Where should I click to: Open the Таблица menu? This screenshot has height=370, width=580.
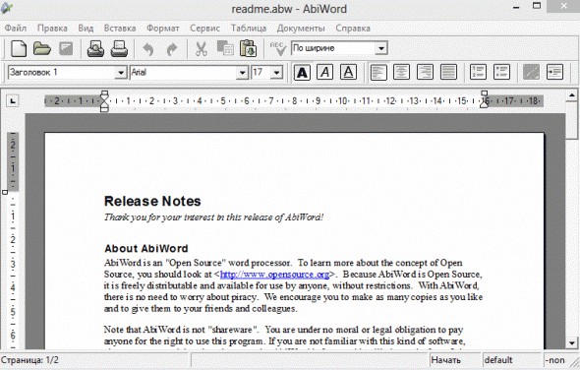249,29
